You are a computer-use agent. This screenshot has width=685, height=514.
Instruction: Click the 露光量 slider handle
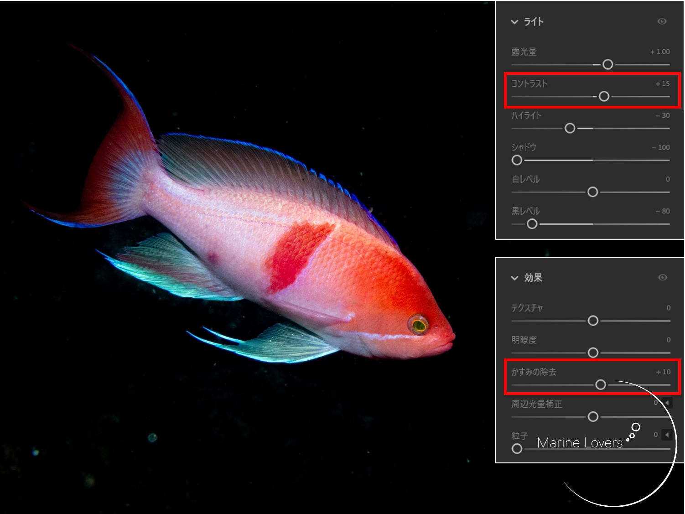pyautogui.click(x=607, y=65)
